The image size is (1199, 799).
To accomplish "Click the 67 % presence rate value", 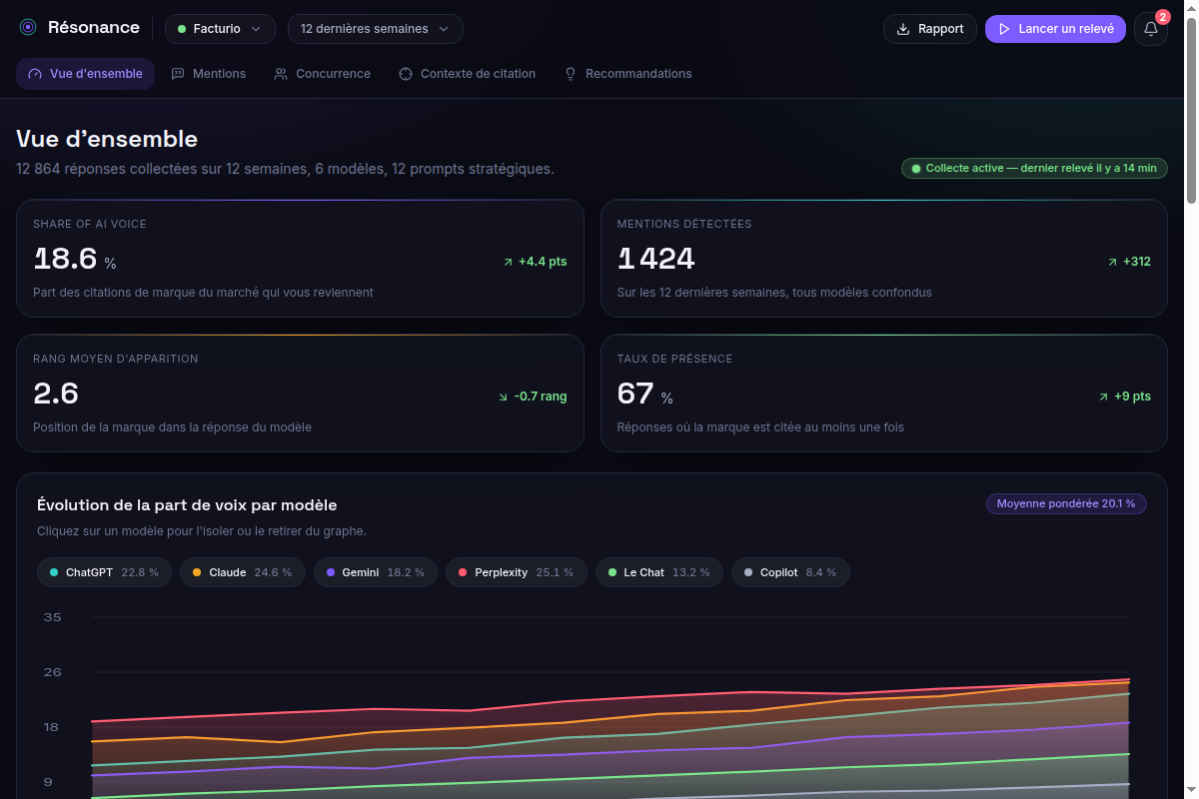I will pos(645,394).
